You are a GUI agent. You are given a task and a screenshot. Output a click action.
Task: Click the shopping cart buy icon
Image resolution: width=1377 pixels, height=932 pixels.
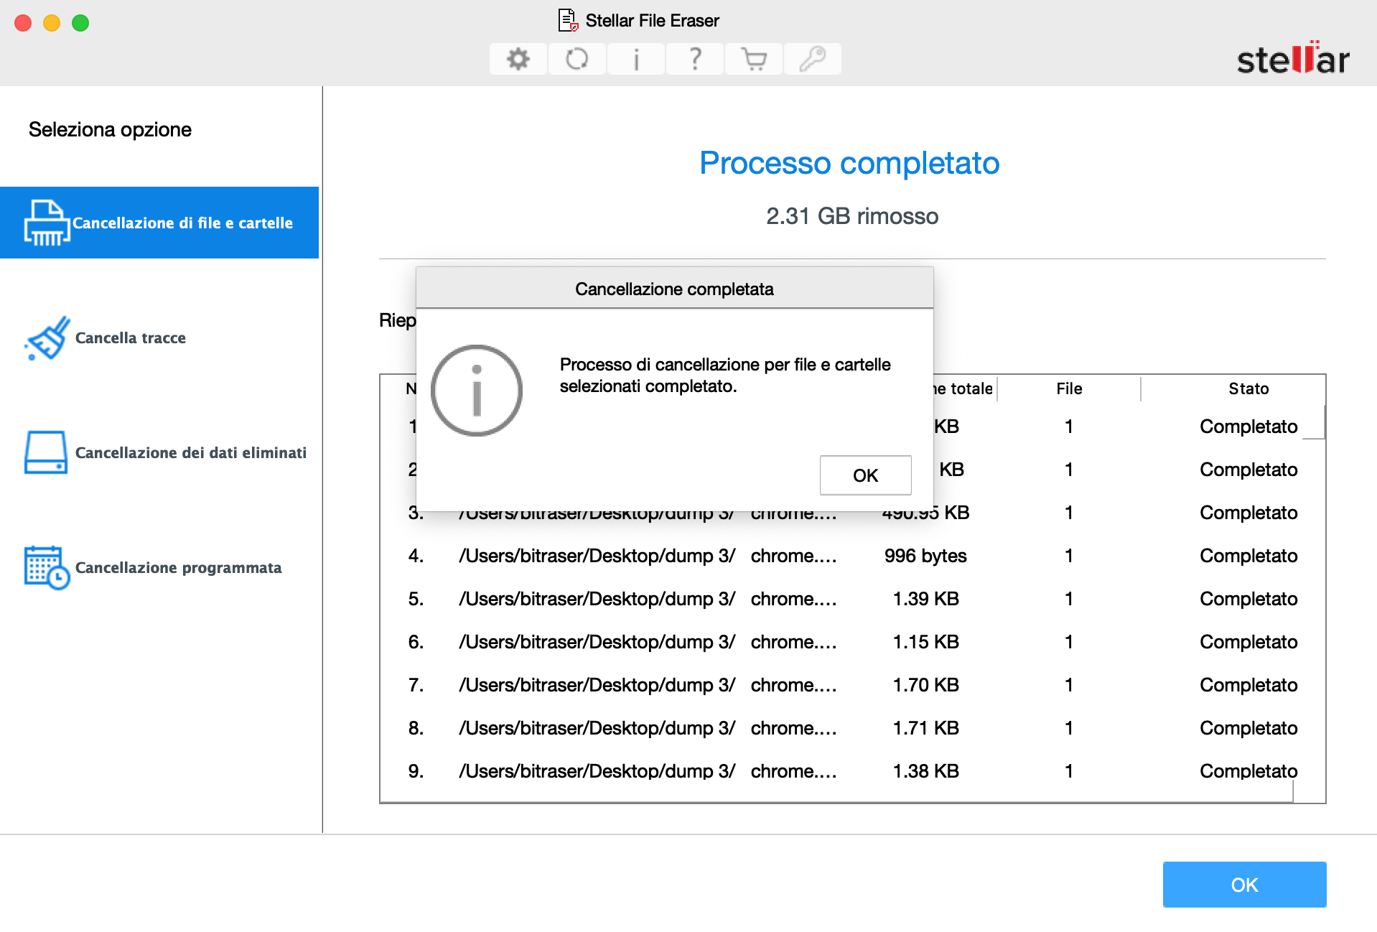[753, 59]
